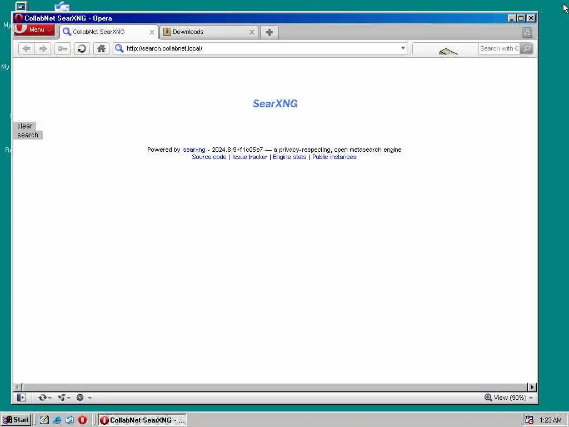Image resolution: width=569 pixels, height=427 pixels.
Task: Open the searxng link in footer
Action: (194, 150)
